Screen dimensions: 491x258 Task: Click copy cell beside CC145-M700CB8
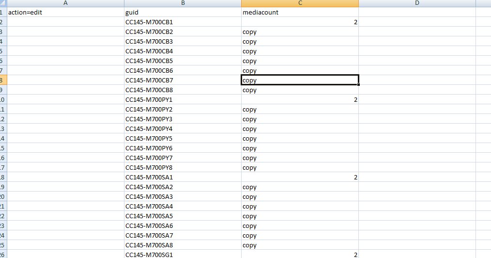pos(300,90)
